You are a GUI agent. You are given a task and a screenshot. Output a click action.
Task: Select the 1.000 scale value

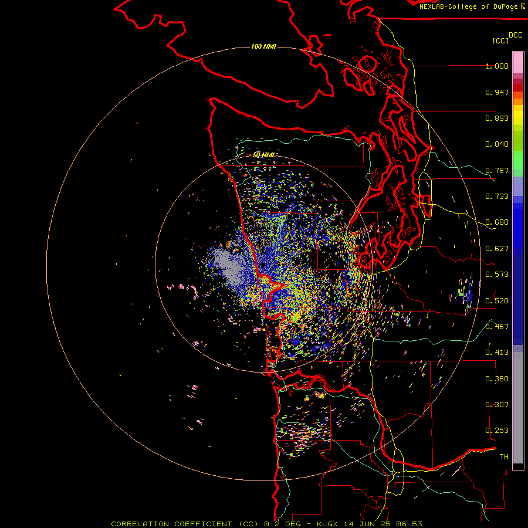[497, 66]
